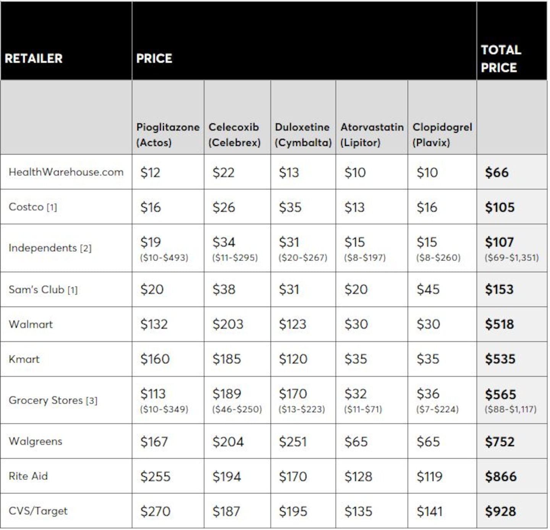Click the Walmart retailer name
This screenshot has height=530, width=550.
(x=31, y=324)
